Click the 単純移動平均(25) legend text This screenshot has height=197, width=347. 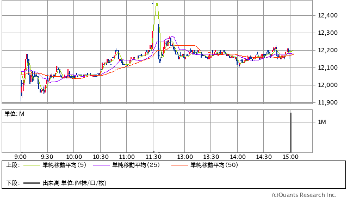[x=136, y=165]
